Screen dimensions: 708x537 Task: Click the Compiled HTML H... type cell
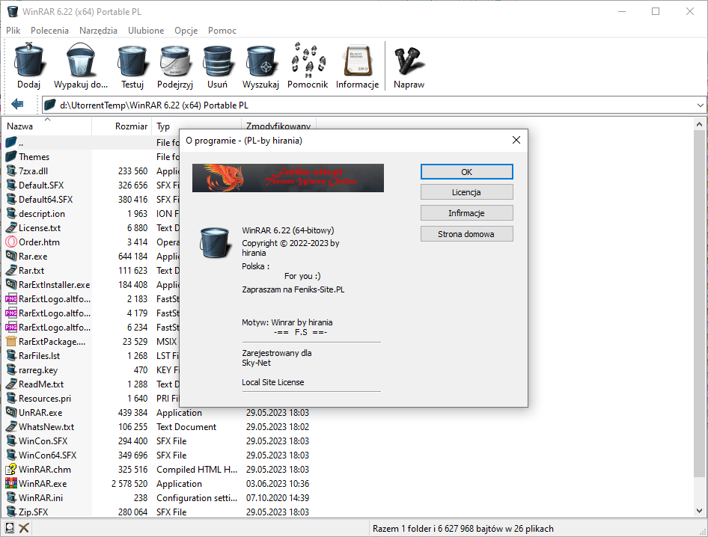[x=196, y=469]
